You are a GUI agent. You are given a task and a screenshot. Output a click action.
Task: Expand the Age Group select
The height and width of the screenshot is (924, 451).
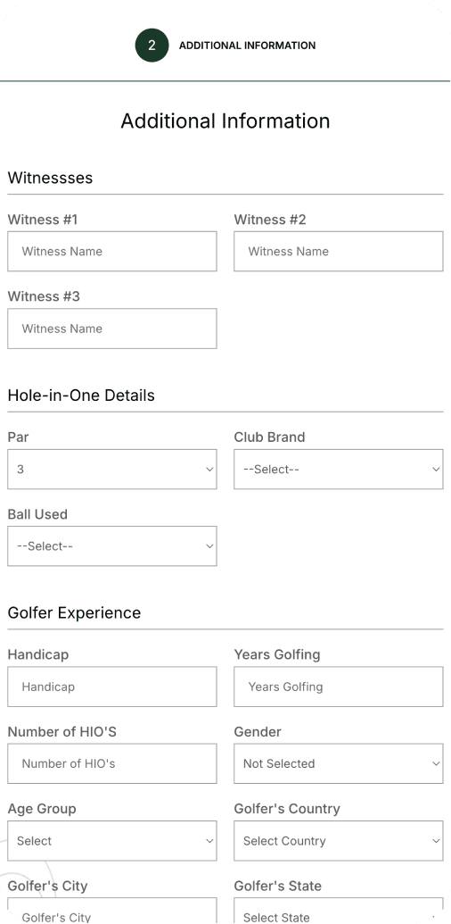point(111,841)
